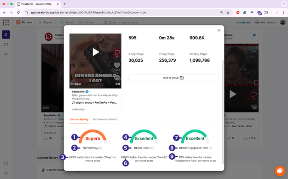The width and height of the screenshot is (288, 179).
Task: Select the Content Quality tab
Action: click(x=79, y=119)
